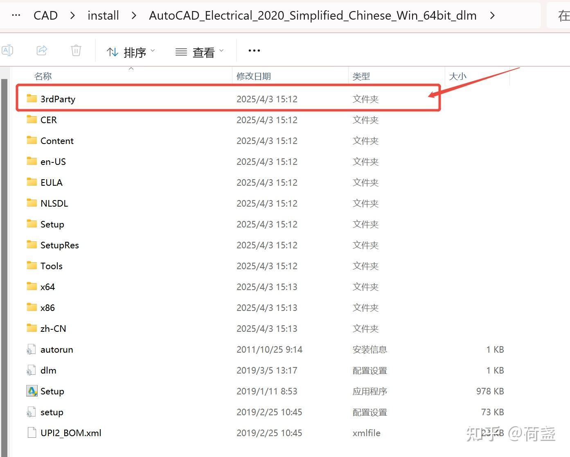The height and width of the screenshot is (457, 570).
Task: Click the 978 KB size cell
Action: tap(490, 391)
